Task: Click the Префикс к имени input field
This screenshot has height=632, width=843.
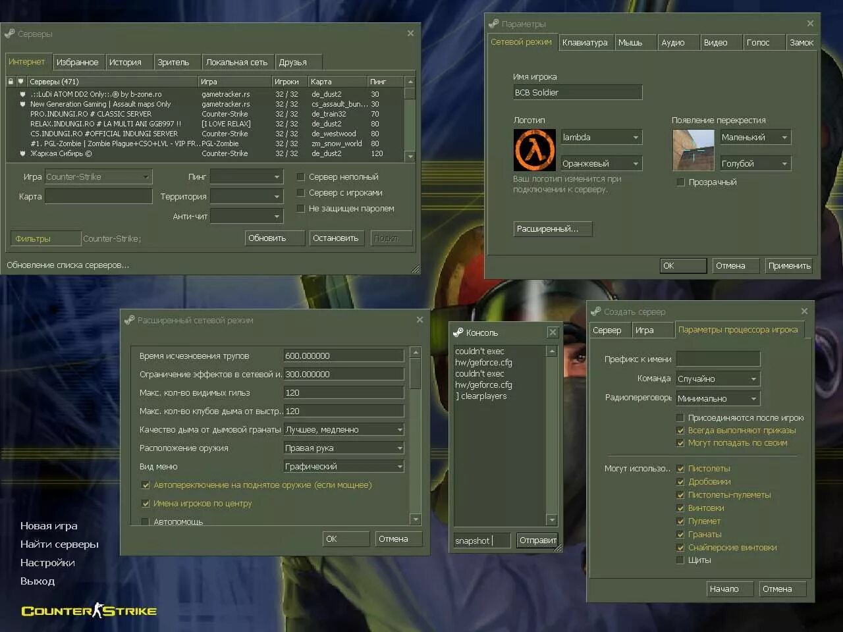Action: coord(718,359)
